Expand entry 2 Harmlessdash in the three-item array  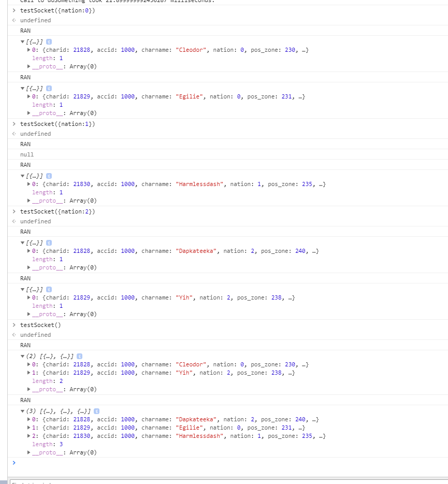click(28, 436)
